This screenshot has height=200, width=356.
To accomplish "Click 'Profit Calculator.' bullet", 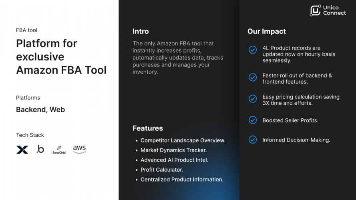I will pyautogui.click(x=162, y=170).
